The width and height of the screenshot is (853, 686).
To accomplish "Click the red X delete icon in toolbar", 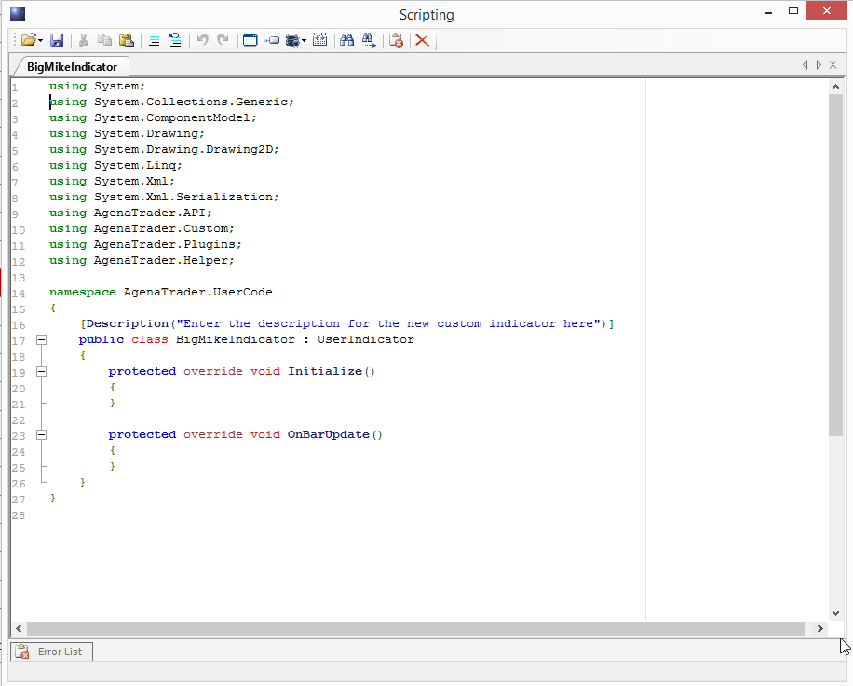I will (422, 40).
